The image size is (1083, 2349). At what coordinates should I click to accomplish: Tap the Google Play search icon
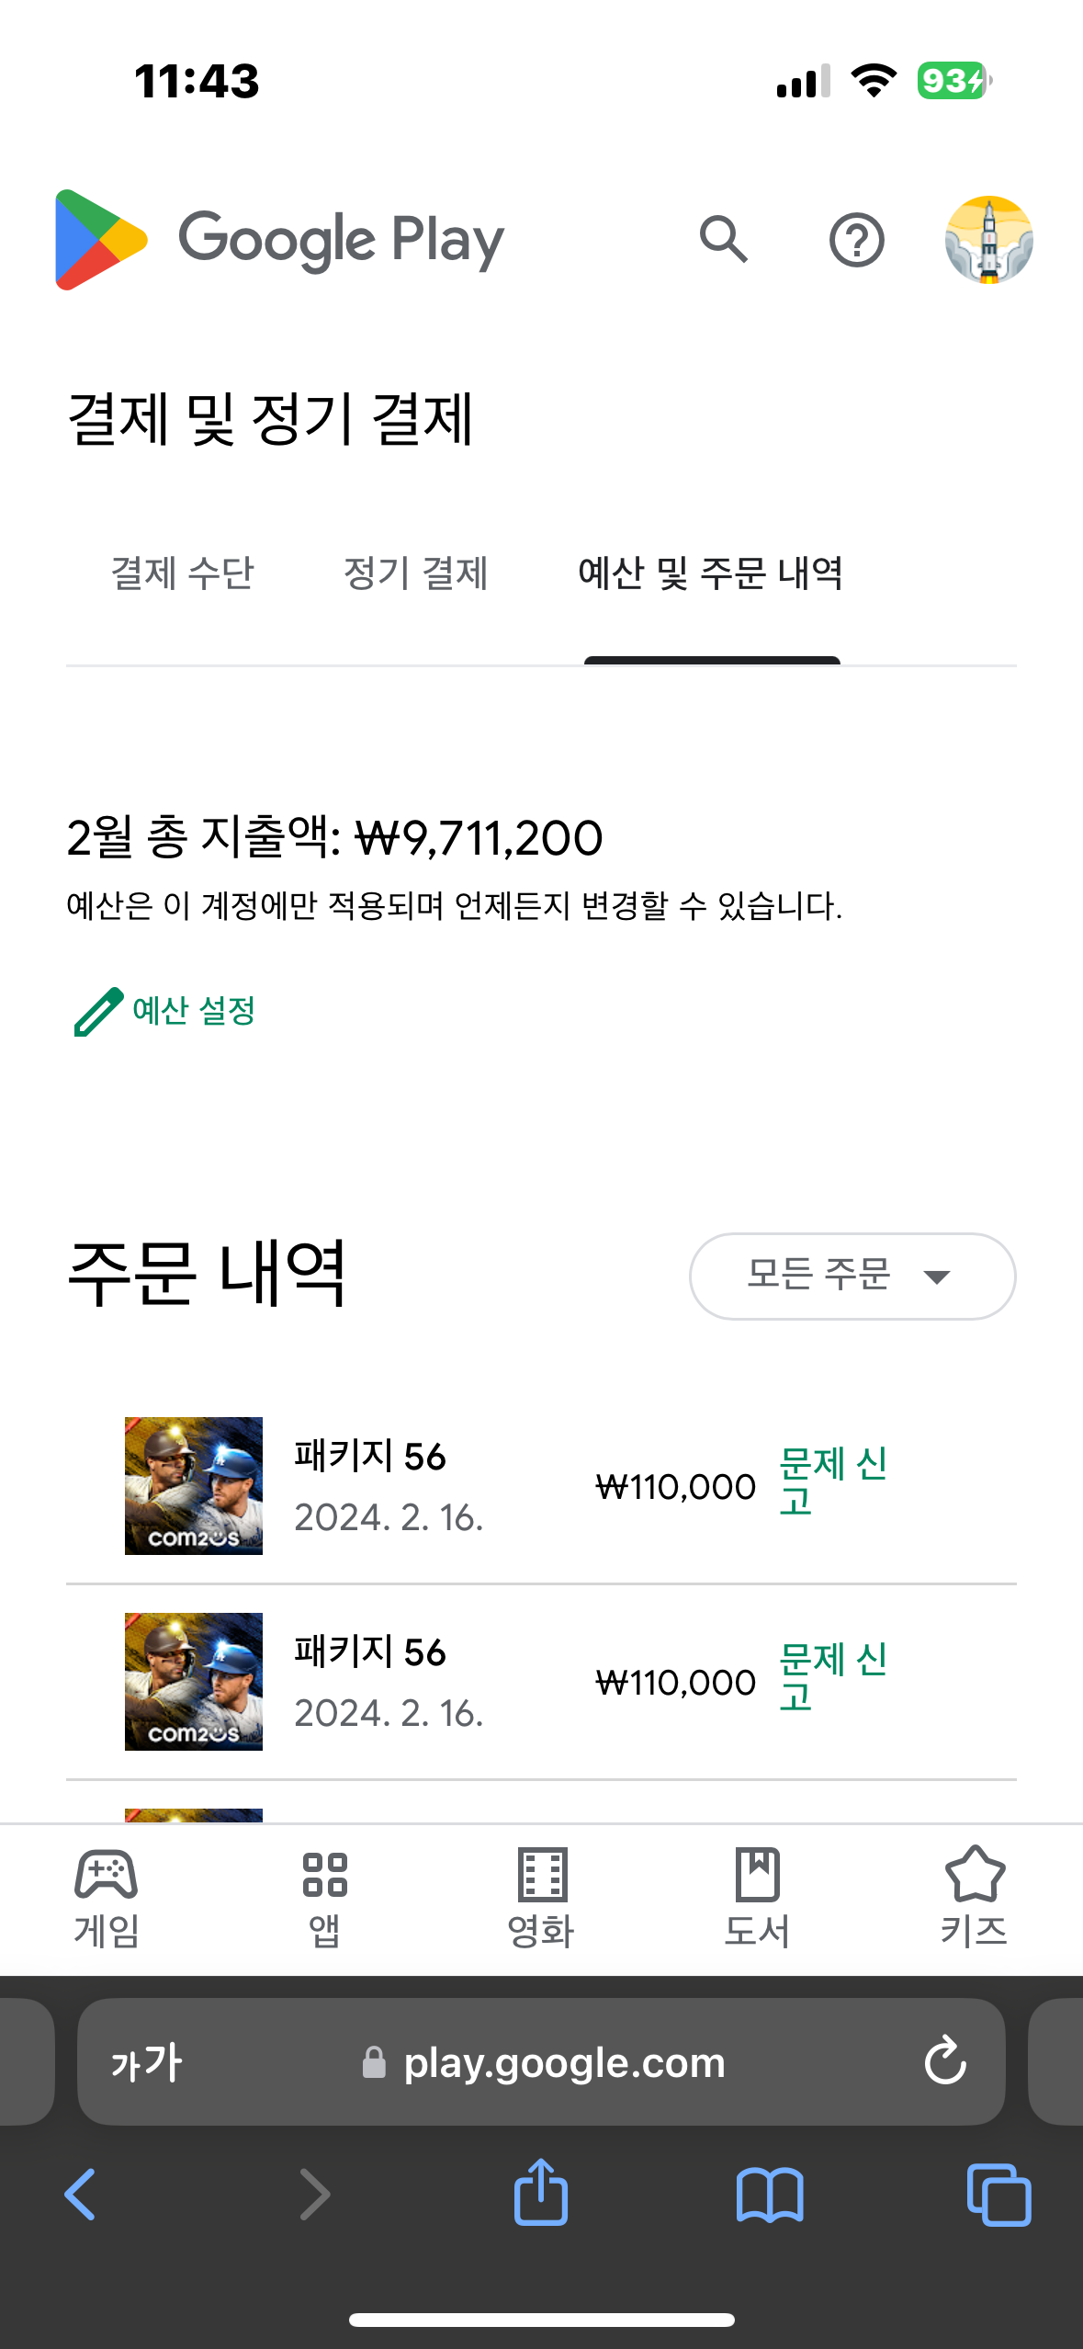724,240
